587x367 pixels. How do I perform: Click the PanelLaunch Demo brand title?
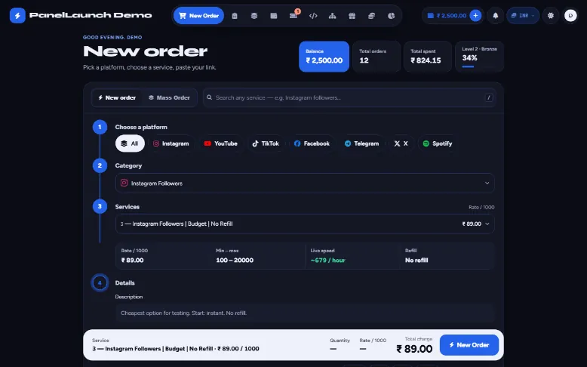point(91,15)
